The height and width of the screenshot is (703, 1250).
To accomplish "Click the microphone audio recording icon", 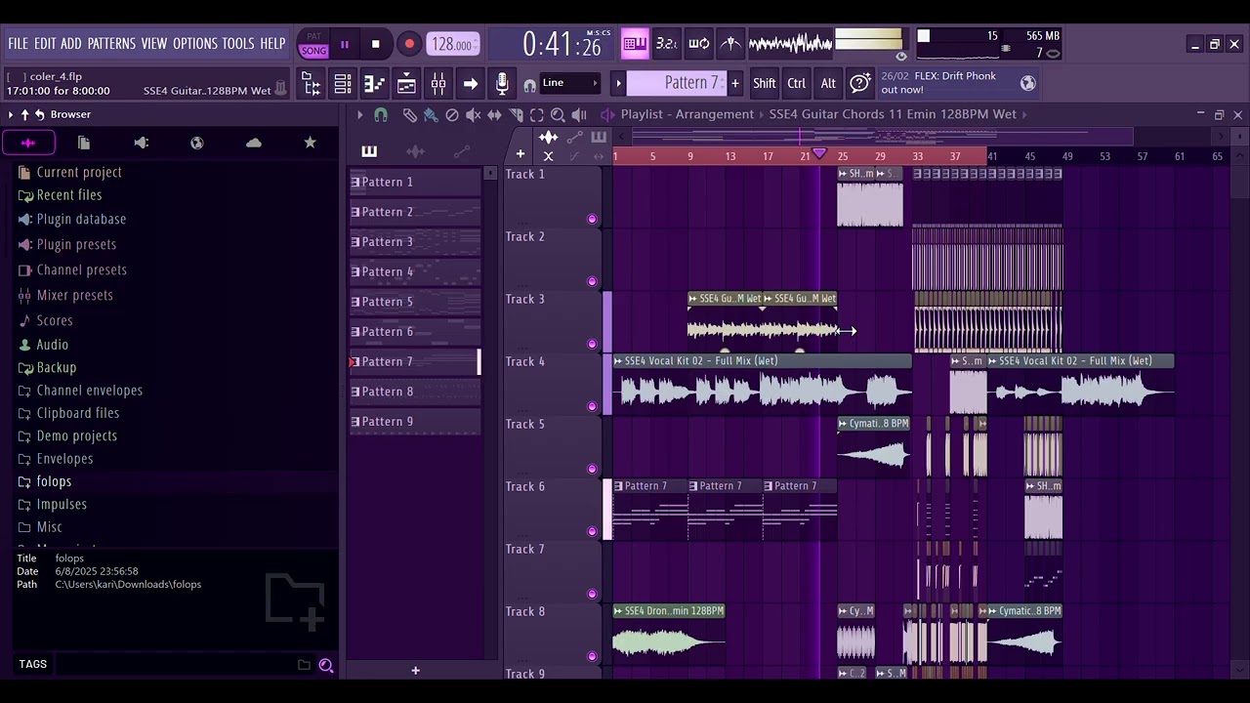I will (502, 84).
